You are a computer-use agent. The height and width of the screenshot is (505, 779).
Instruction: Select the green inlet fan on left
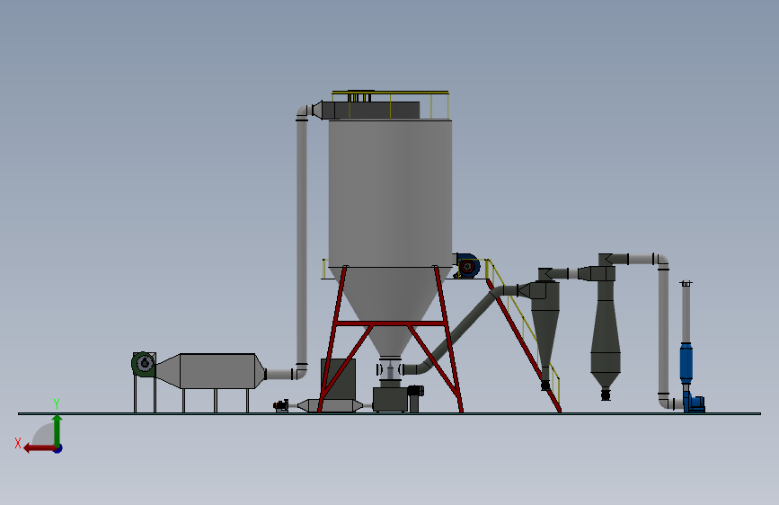coord(144,364)
